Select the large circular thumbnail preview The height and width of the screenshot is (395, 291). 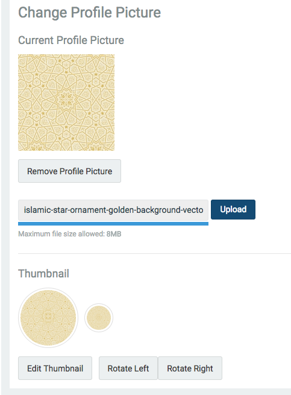(48, 318)
